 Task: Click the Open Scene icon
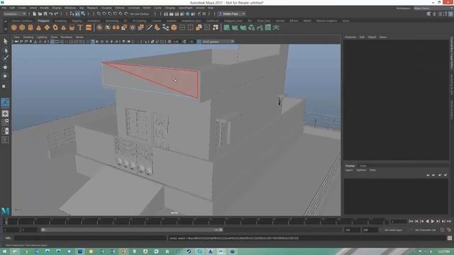click(40, 13)
